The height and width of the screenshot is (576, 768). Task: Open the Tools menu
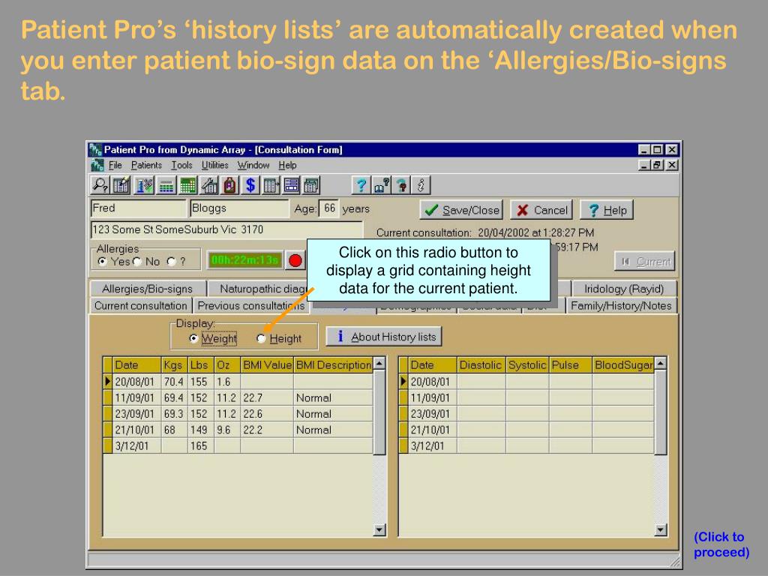click(181, 165)
